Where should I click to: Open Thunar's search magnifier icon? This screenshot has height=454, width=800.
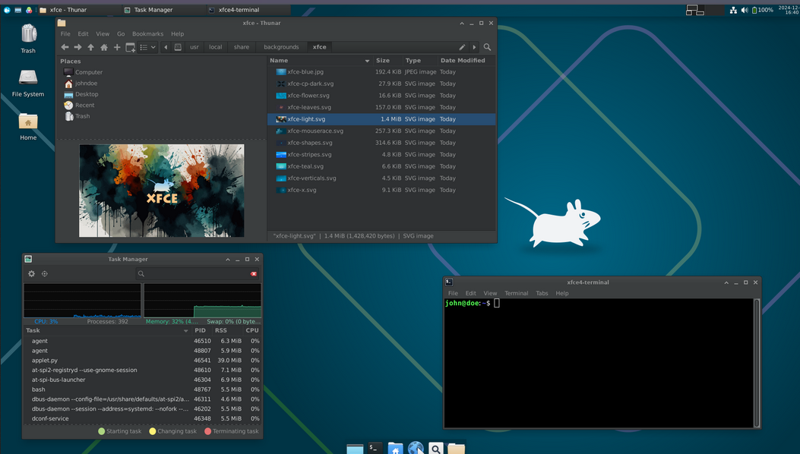point(487,47)
